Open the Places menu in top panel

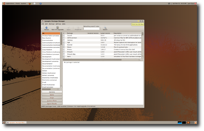tap(18, 4)
